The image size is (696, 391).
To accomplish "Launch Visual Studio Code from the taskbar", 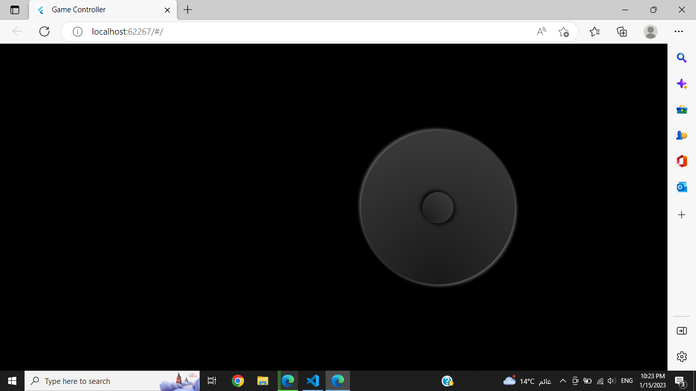I will click(x=312, y=381).
